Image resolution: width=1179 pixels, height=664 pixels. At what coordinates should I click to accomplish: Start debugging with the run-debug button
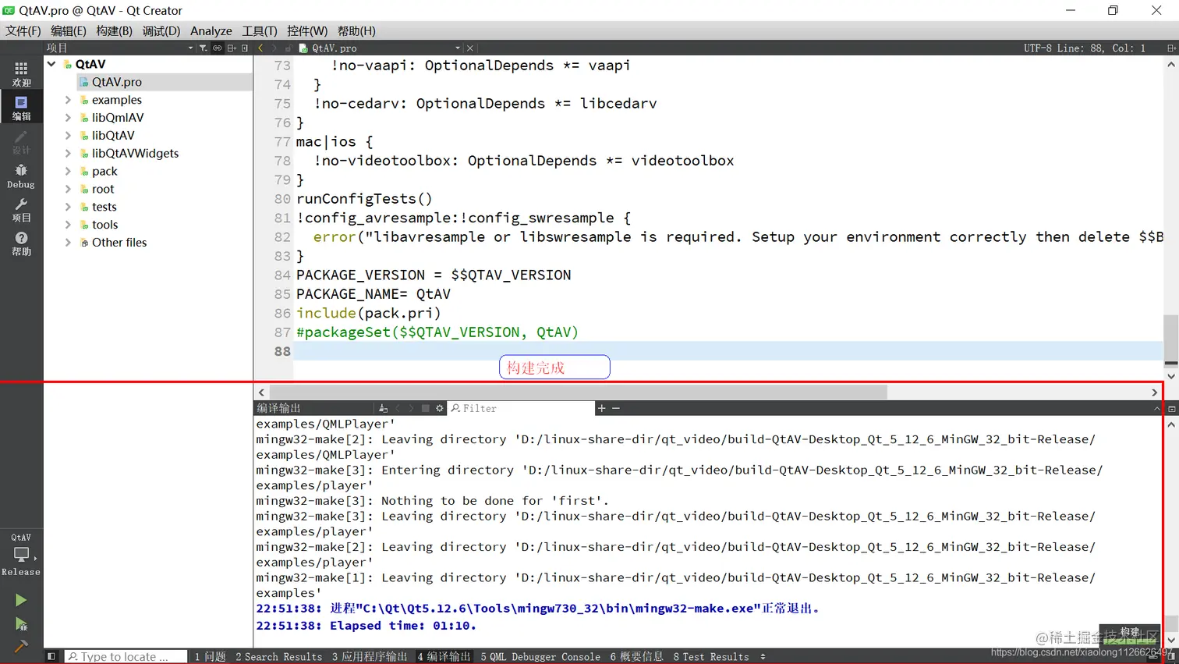coord(21,624)
